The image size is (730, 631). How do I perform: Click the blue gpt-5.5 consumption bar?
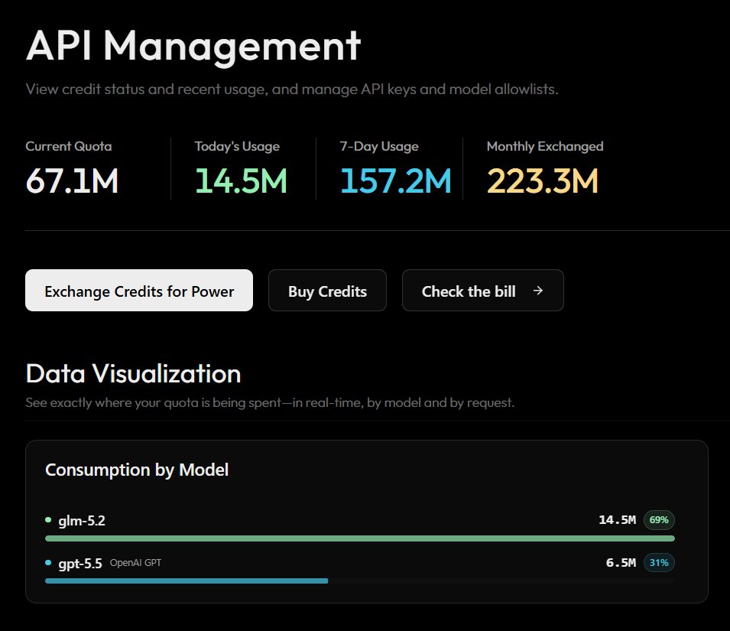[x=187, y=581]
